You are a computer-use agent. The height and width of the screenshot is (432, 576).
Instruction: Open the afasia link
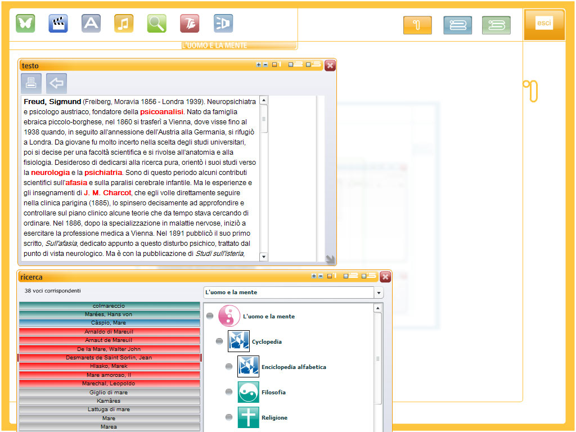click(x=76, y=183)
